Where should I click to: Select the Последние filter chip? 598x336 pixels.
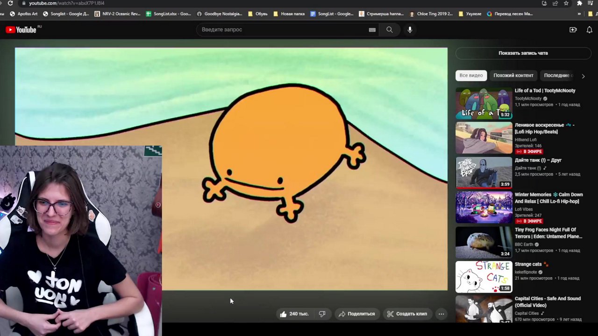pos(558,75)
